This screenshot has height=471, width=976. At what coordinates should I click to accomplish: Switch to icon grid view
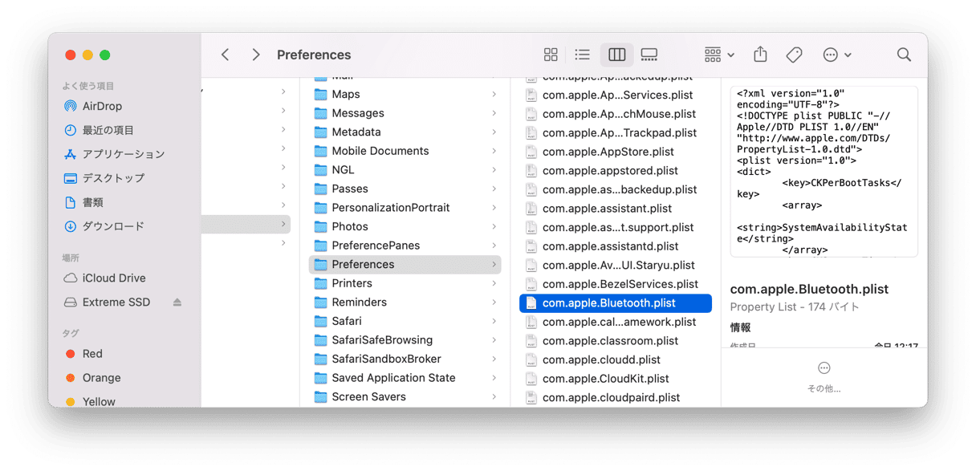pyautogui.click(x=551, y=55)
